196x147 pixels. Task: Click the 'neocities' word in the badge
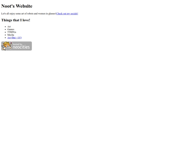tap(21, 47)
